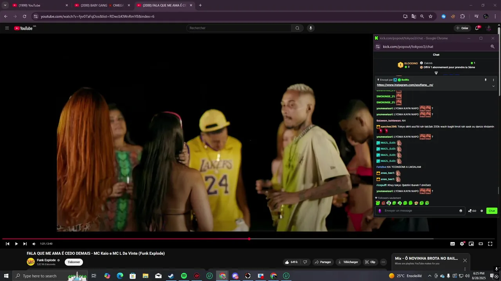Open Windows Start menu

pos(6,276)
